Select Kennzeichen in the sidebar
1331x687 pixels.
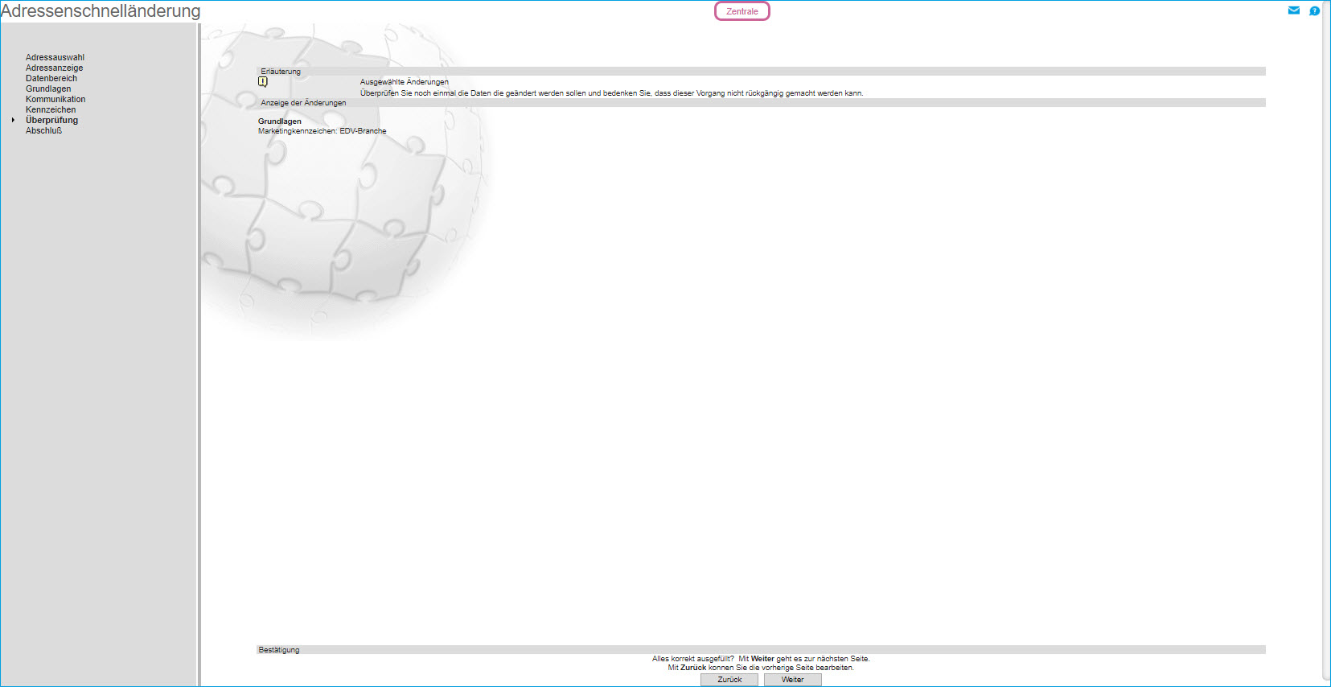pos(51,109)
